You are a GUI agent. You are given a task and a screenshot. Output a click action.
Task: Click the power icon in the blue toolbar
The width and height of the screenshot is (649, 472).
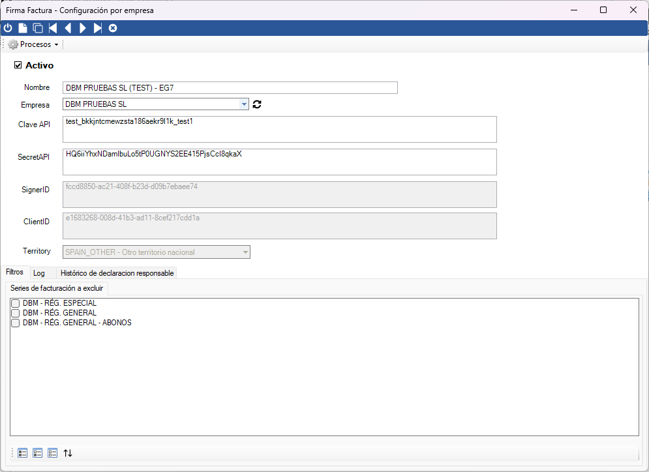[8, 28]
